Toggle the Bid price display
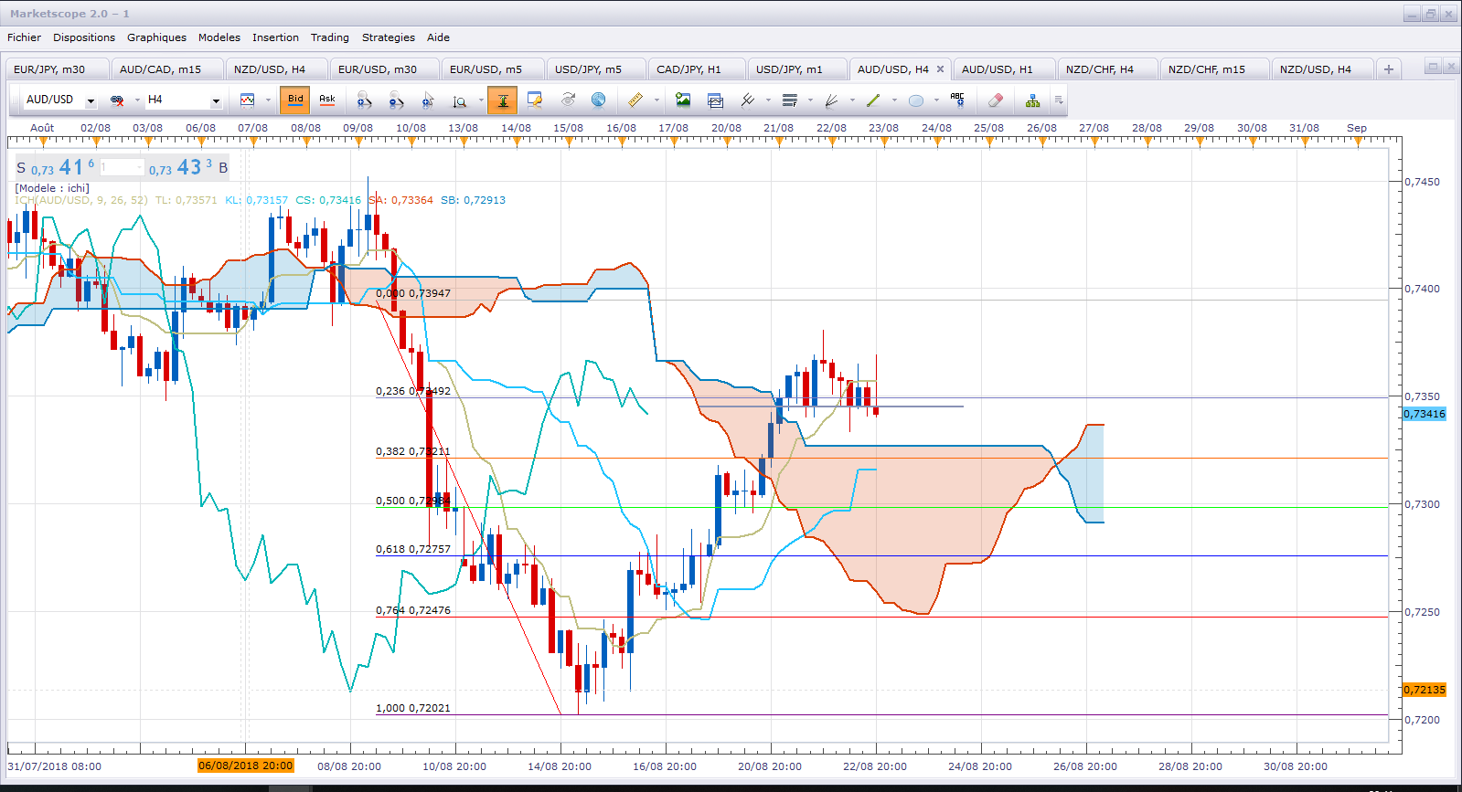1462x792 pixels. (295, 100)
